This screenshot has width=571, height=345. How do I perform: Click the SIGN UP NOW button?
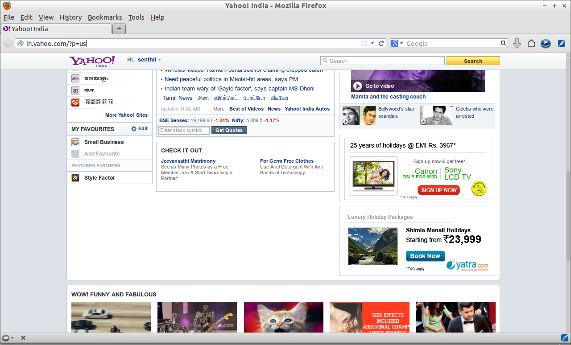tap(439, 190)
